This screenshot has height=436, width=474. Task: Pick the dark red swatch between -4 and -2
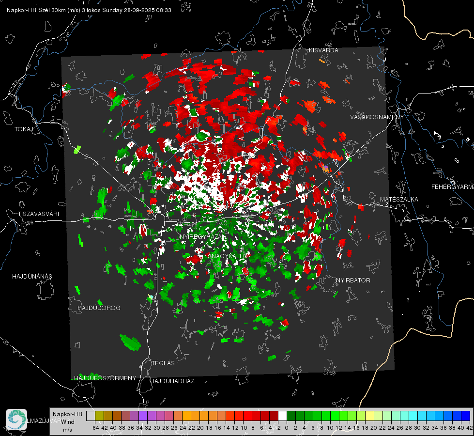pos(274,416)
